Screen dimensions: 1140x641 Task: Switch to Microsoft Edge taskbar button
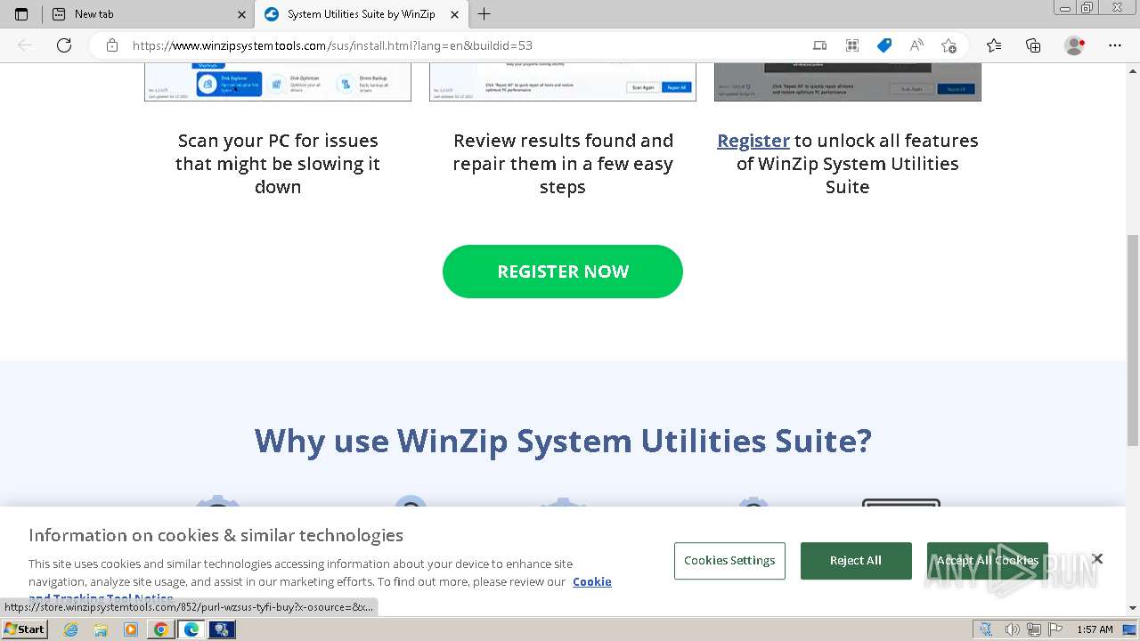[x=191, y=629]
